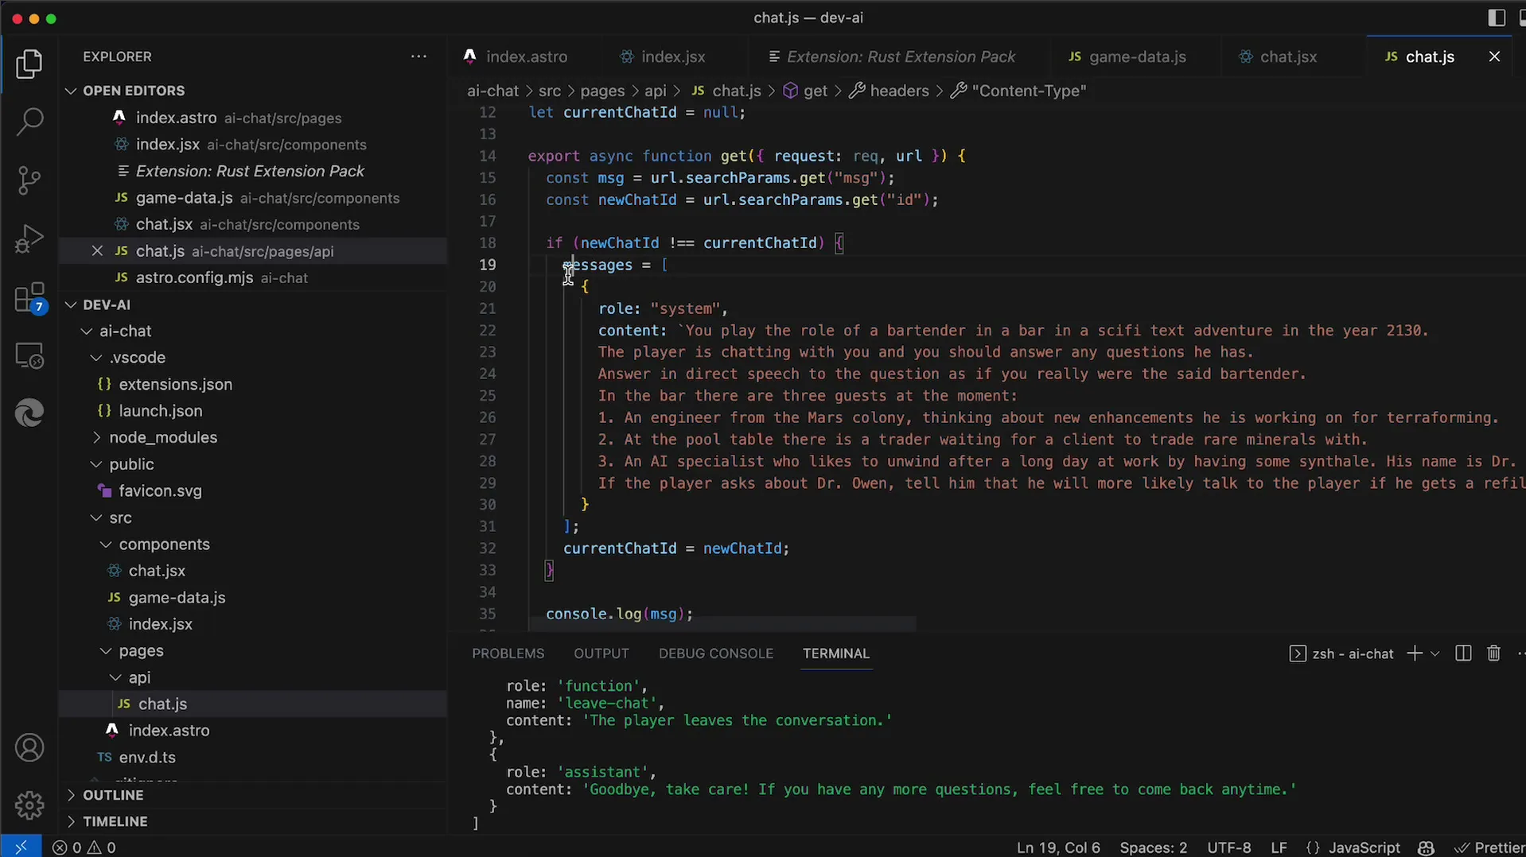Click the Copilot status bar icon
Screen dimensions: 1526x857
(x=1426, y=847)
